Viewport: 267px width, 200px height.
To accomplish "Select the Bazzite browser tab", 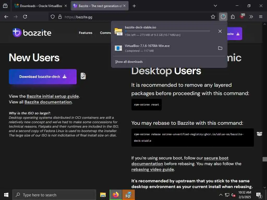I will click(100, 6).
